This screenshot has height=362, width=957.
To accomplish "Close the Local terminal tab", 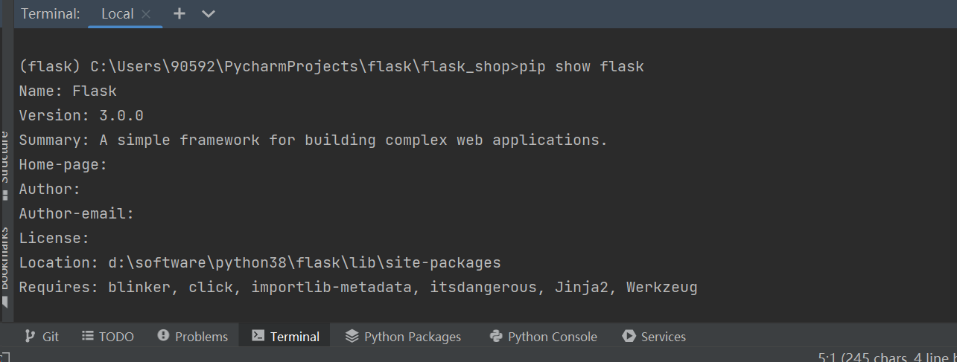I will (x=146, y=14).
